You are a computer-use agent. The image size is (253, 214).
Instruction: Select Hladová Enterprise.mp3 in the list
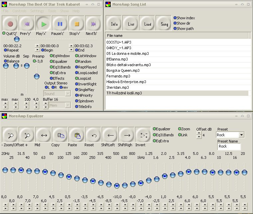[177, 82]
